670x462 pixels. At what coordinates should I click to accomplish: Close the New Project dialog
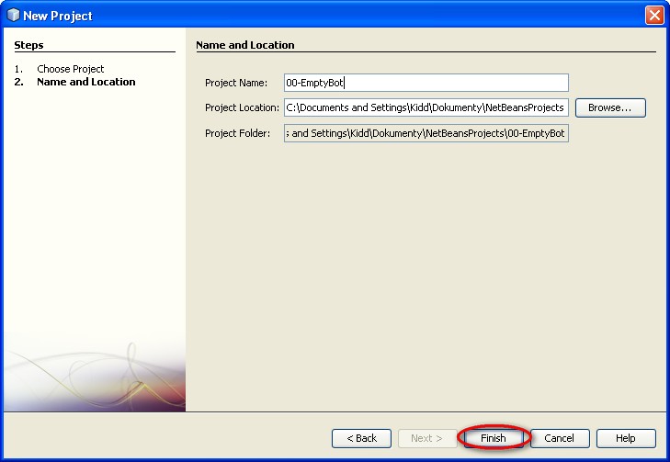[654, 16]
